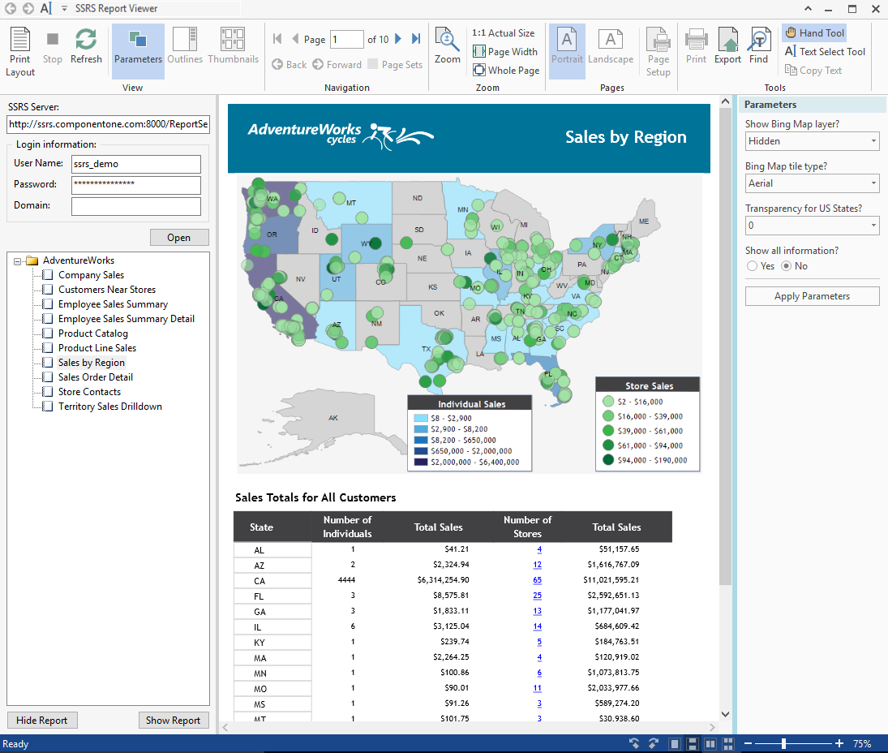Expand Bing Map tile type dropdown
Image resolution: width=888 pixels, height=753 pixels.
[x=812, y=183]
